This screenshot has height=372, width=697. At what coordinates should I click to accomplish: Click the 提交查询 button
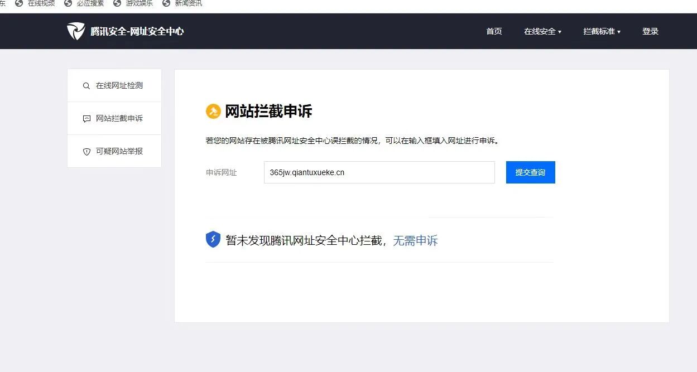(x=531, y=172)
